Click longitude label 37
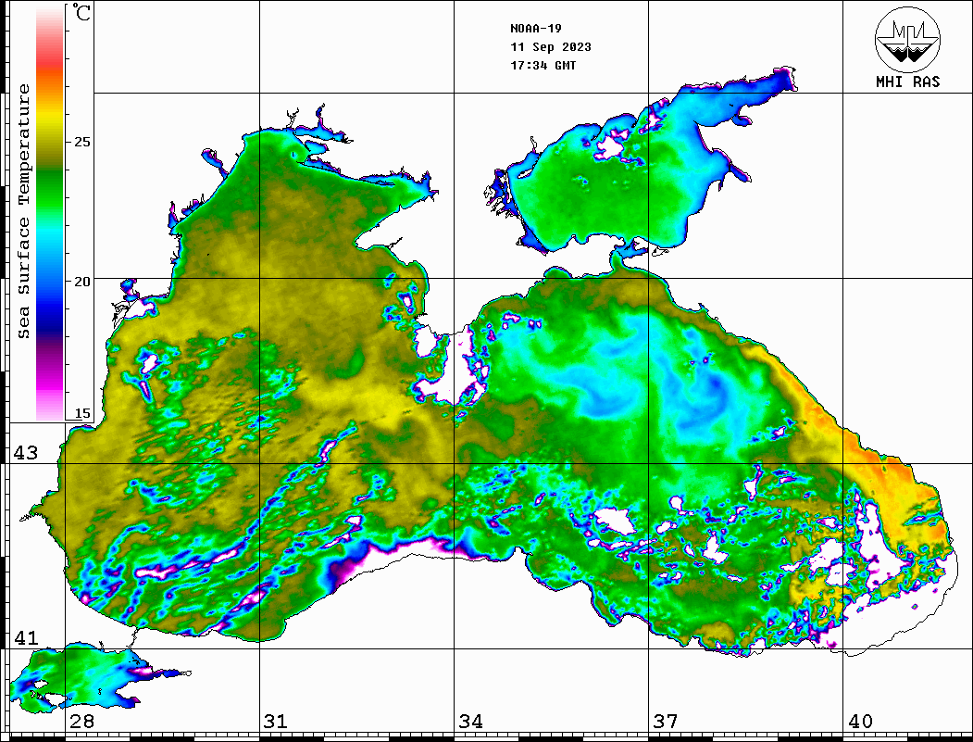Image resolution: width=973 pixels, height=742 pixels. pyautogui.click(x=666, y=722)
